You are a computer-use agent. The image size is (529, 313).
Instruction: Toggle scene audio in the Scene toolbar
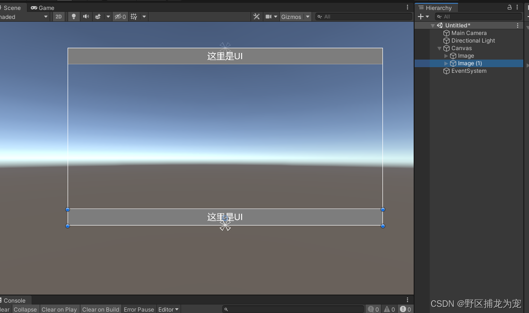coord(86,17)
